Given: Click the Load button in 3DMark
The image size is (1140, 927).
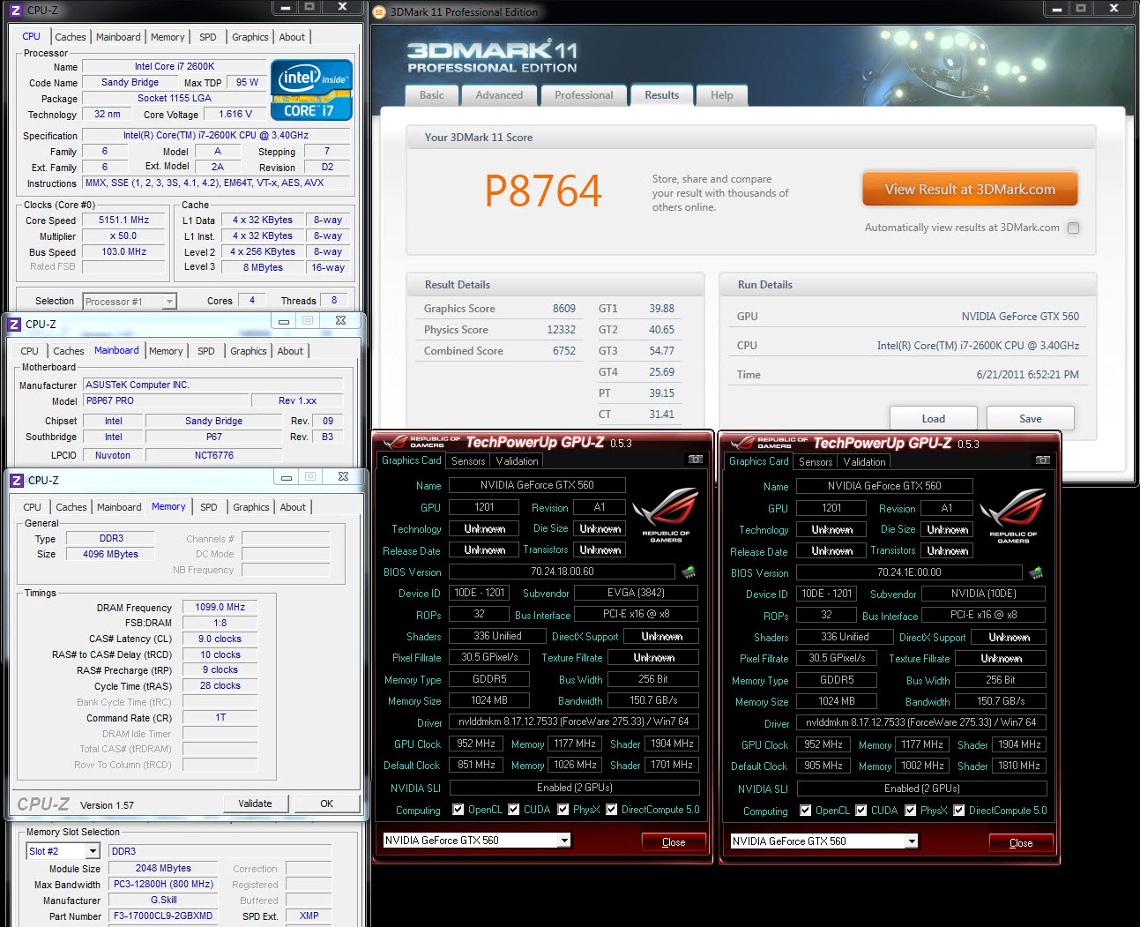Looking at the screenshot, I should pos(934,418).
